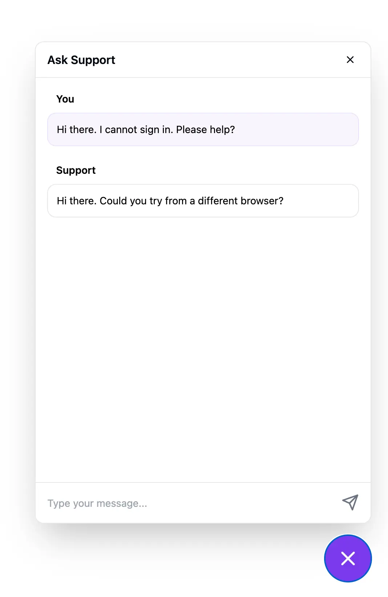This screenshot has height=597, width=388.
Task: Click "Hi there." in Support's reply
Action: click(76, 201)
